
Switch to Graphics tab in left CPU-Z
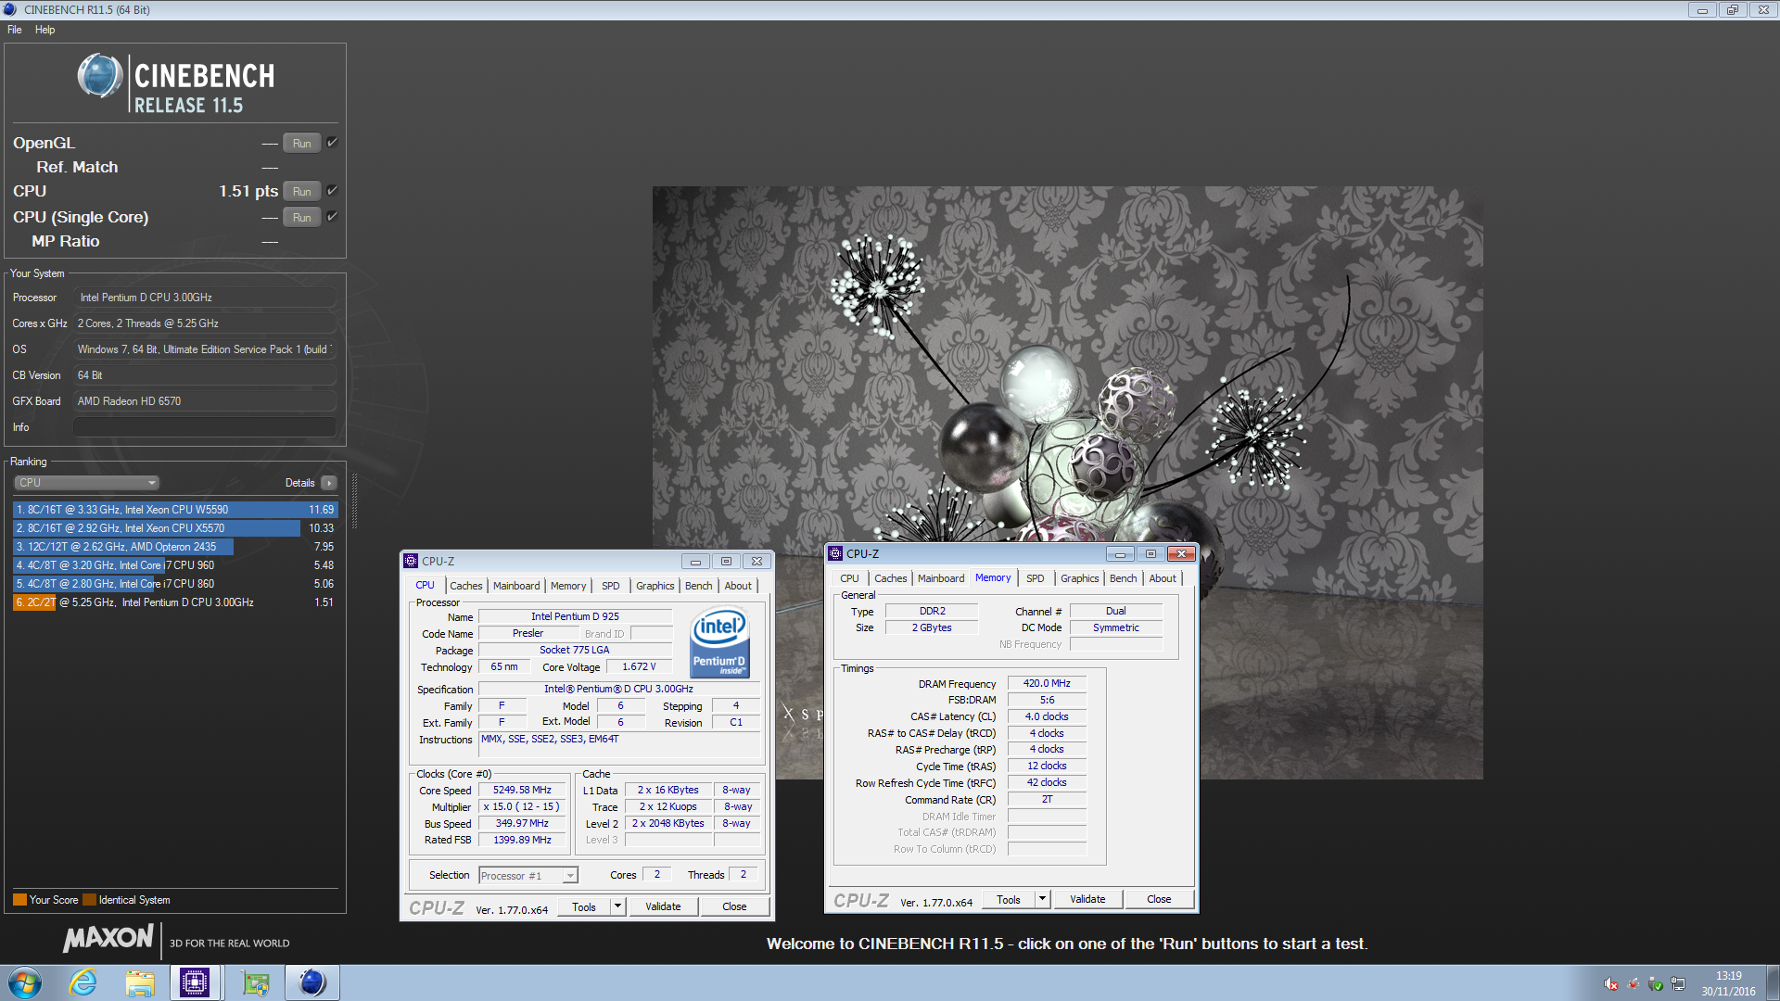click(655, 586)
